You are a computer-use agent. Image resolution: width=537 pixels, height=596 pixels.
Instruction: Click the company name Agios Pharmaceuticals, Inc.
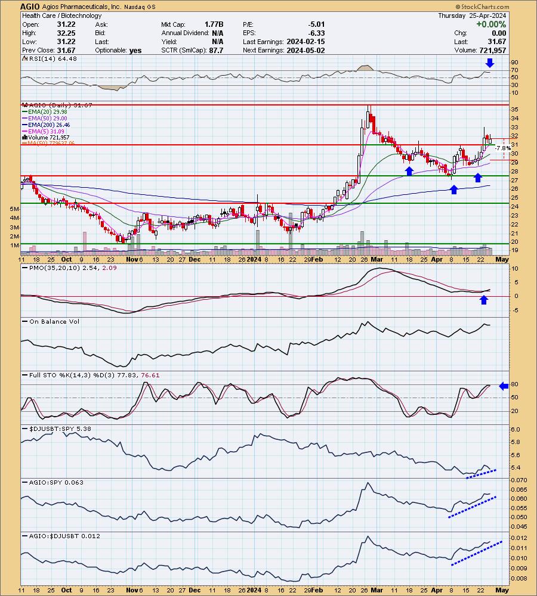click(81, 7)
